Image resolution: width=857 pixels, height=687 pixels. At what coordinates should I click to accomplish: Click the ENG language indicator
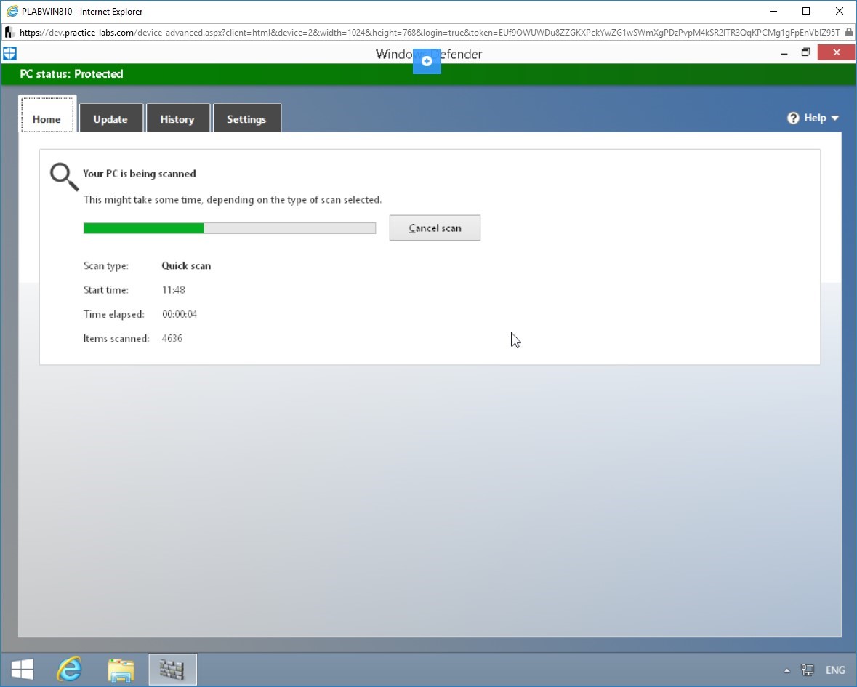tap(835, 670)
